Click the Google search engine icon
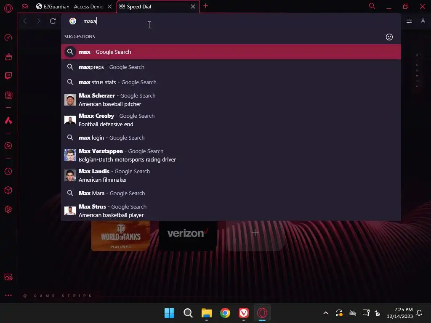The width and height of the screenshot is (431, 323). (x=72, y=21)
